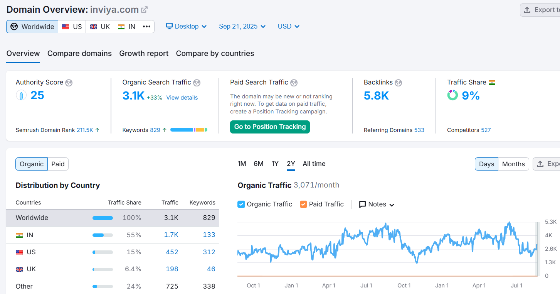Viewport: 560px width, 294px height.
Task: Open the Overview tab
Action: [23, 54]
